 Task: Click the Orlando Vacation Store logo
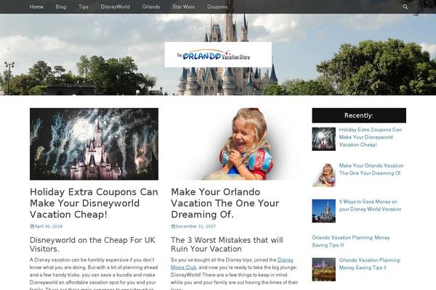[x=218, y=54]
